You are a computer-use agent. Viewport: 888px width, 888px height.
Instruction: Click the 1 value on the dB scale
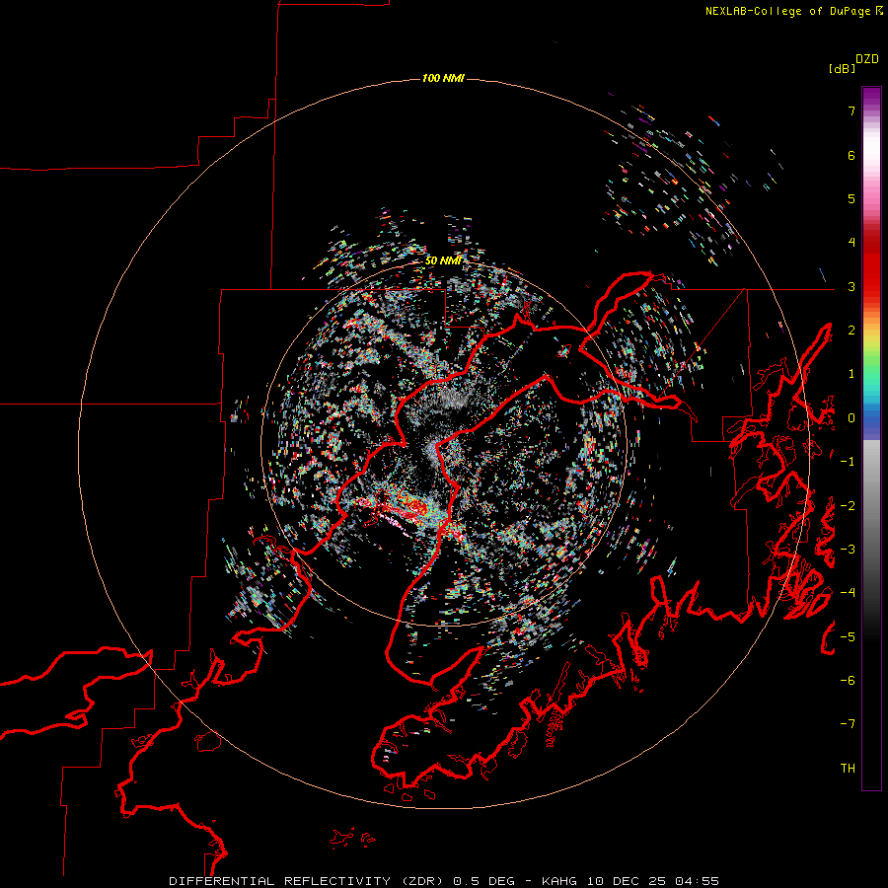(x=851, y=374)
